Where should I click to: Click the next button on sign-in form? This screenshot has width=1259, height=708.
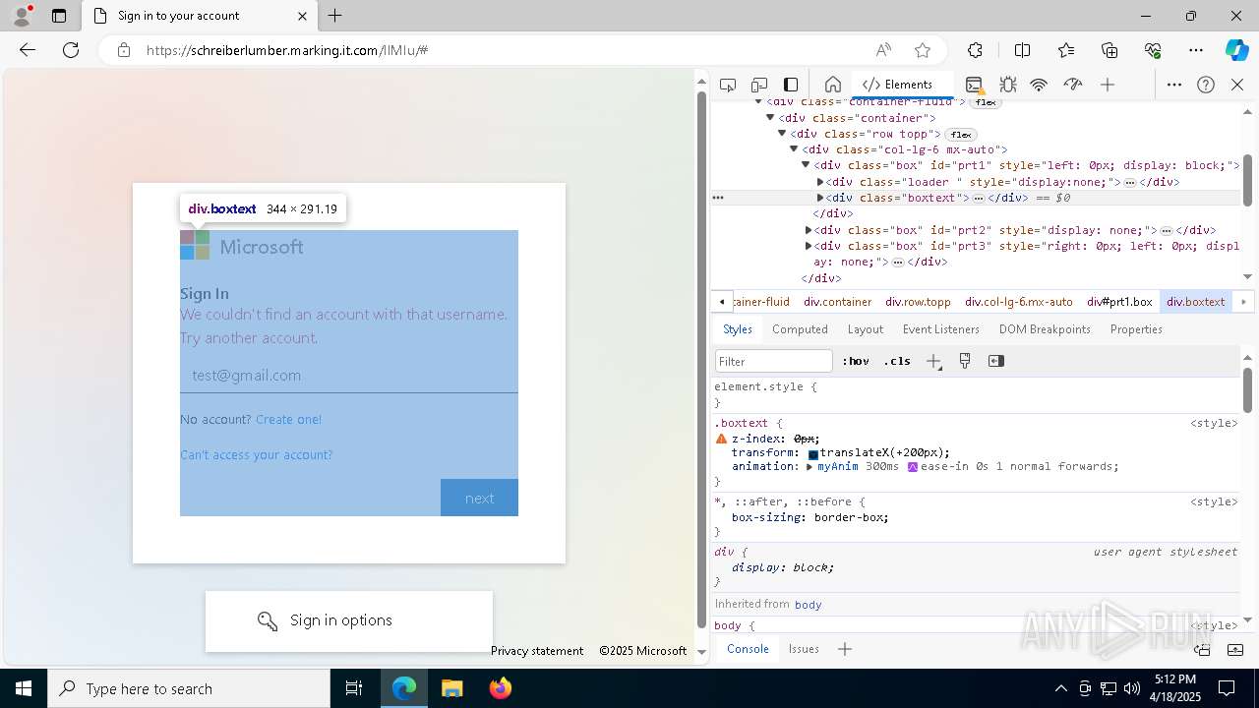pyautogui.click(x=479, y=498)
